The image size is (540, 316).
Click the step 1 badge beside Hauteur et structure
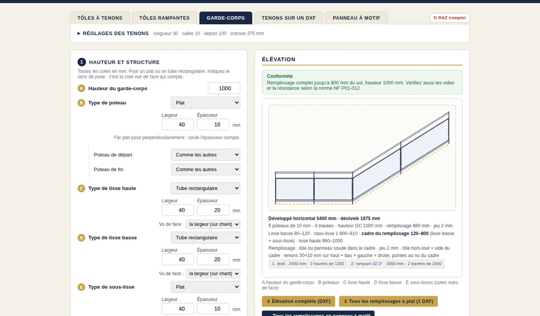(x=81, y=62)
